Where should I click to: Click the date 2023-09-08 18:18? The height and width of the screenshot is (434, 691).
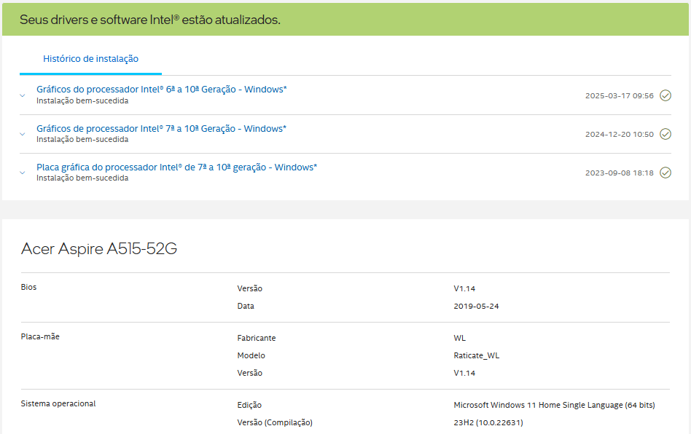(x=619, y=173)
